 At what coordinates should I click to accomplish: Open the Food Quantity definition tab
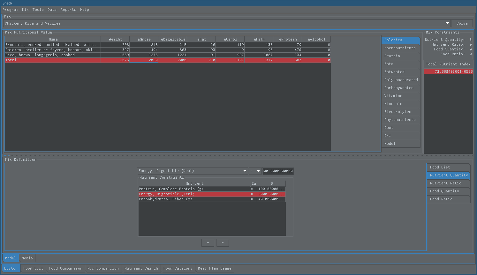[x=449, y=191]
